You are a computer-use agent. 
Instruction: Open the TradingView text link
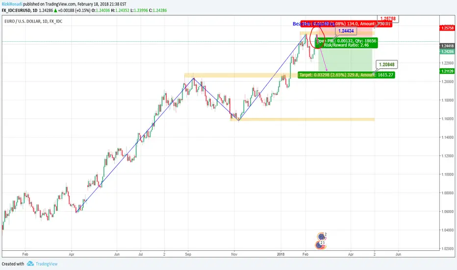(47, 264)
